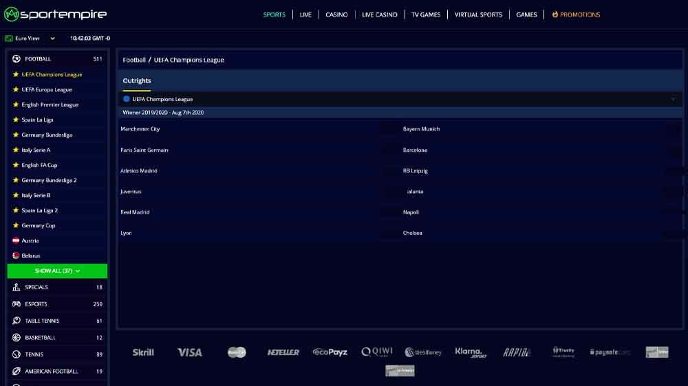
Task: Open Virtual Sports
Action: [x=478, y=14]
